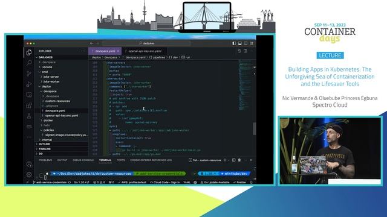Open Explorer views and more actions
Viewport: 387px width, 217px height.
coord(83,51)
